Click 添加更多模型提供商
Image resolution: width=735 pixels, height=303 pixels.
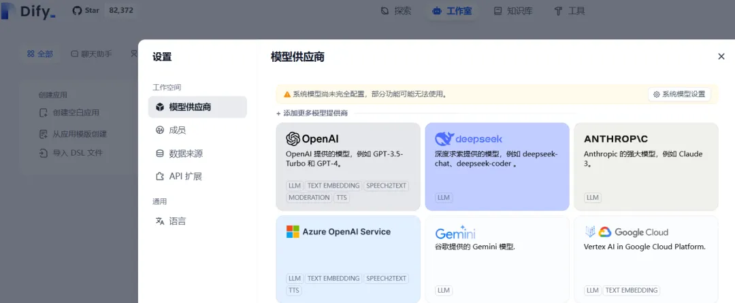click(312, 113)
